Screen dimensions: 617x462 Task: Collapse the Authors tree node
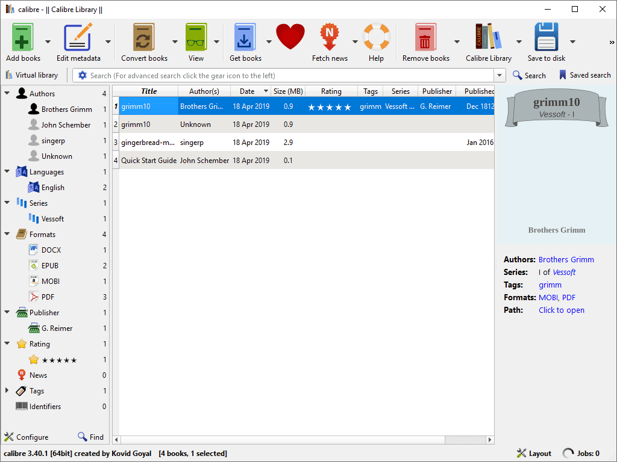click(7, 93)
